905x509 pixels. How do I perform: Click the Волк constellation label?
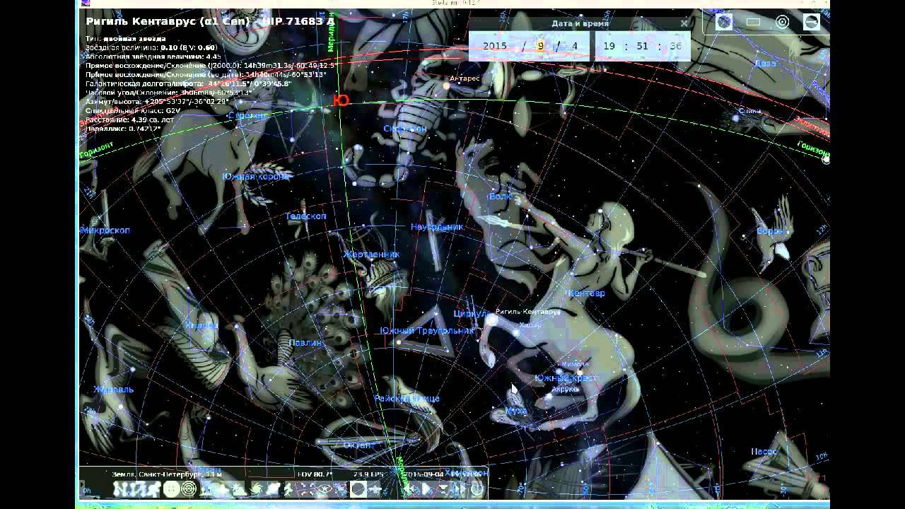pyautogui.click(x=500, y=196)
